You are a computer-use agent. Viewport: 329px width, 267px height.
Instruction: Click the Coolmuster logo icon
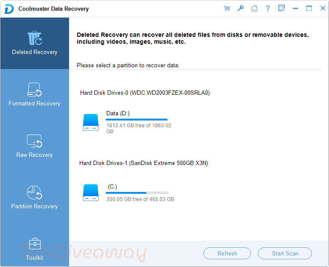point(9,9)
